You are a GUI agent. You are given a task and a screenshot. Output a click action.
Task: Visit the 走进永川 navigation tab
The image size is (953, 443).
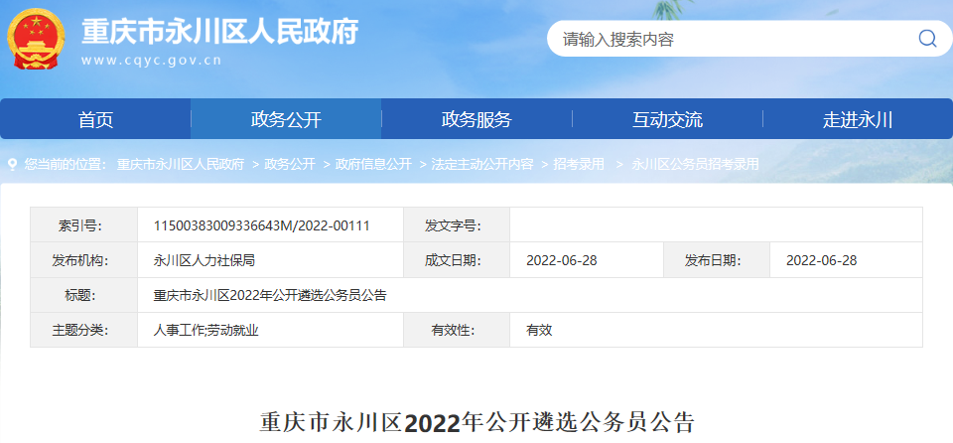pos(858,120)
